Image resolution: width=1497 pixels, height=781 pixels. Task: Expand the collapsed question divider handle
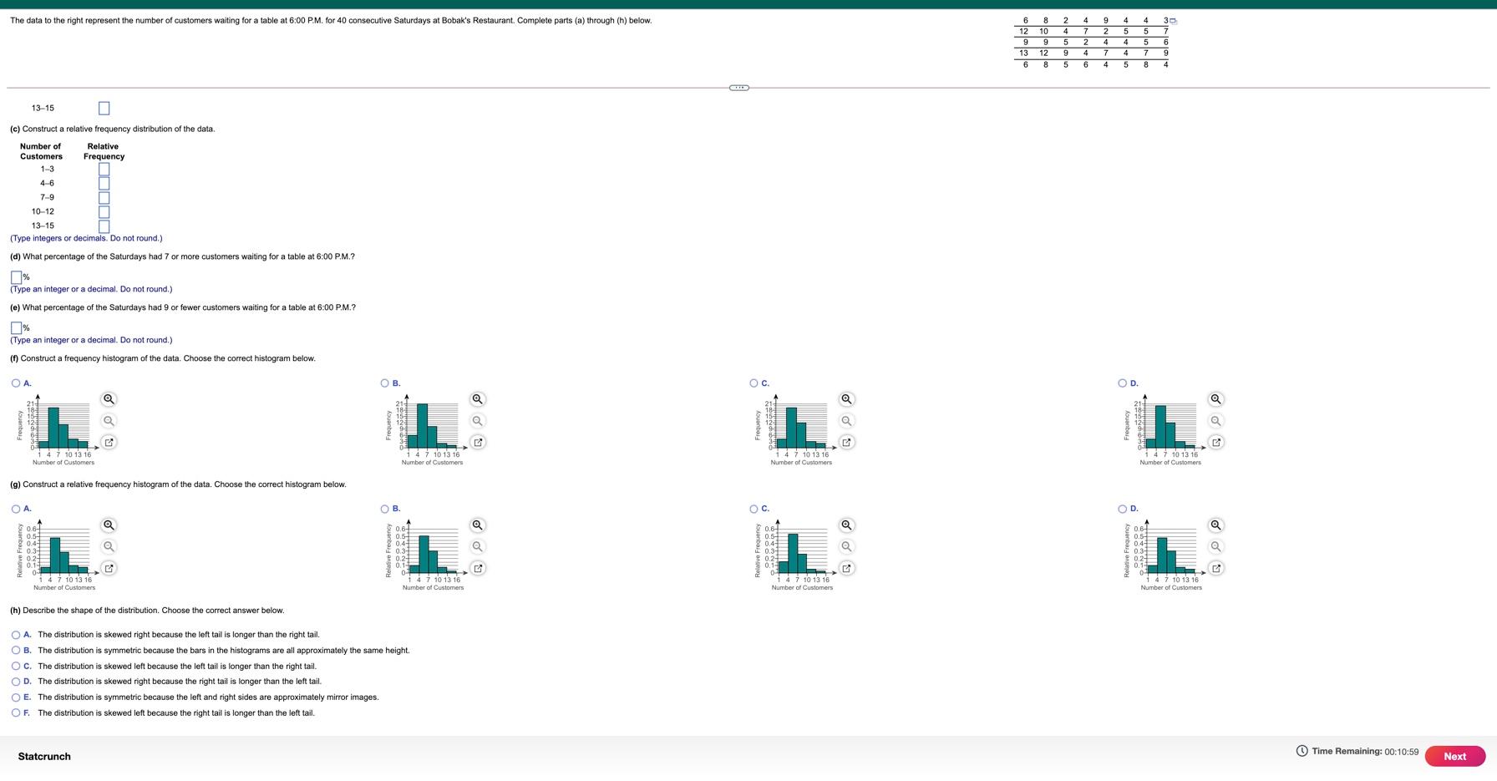click(739, 88)
